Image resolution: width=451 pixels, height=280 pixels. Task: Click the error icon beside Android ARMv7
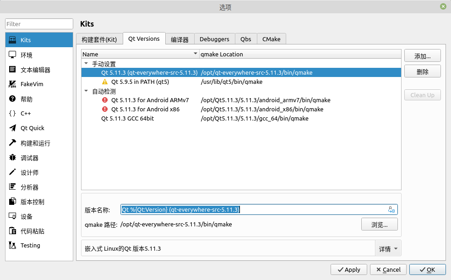105,100
